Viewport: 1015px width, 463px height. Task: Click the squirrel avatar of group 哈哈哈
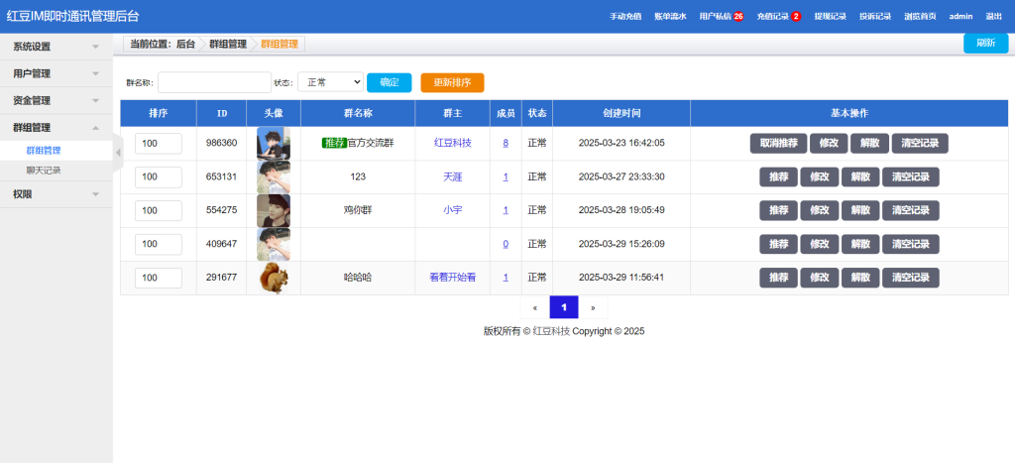[x=273, y=278]
